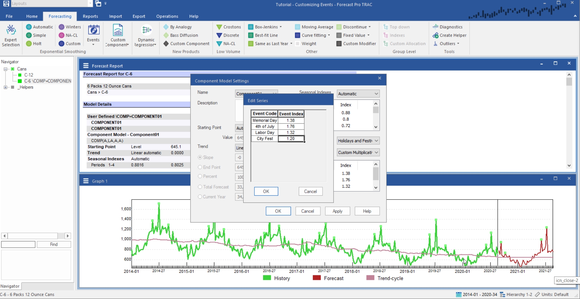The height and width of the screenshot is (299, 580).
Task: Open Forecast Report hamburger menu
Action: coord(86,66)
